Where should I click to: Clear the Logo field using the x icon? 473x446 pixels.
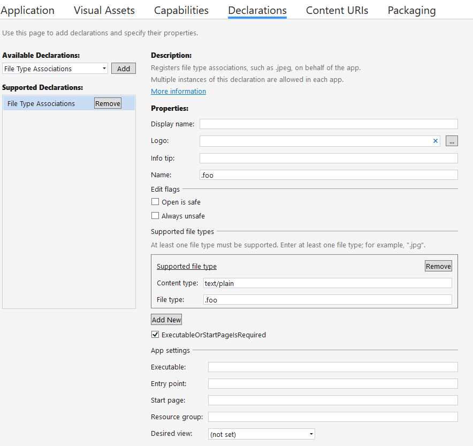pos(435,141)
